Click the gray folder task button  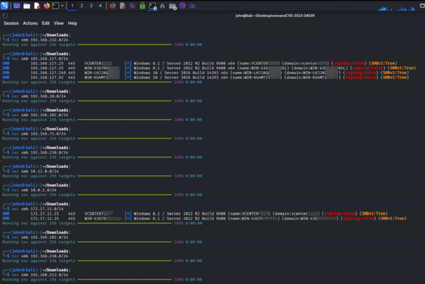point(172,6)
